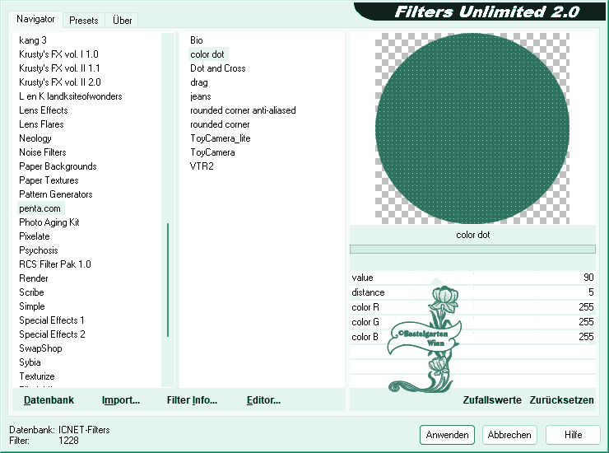609x453 pixels.
Task: Open Filter Info... dialog
Action: tap(192, 400)
